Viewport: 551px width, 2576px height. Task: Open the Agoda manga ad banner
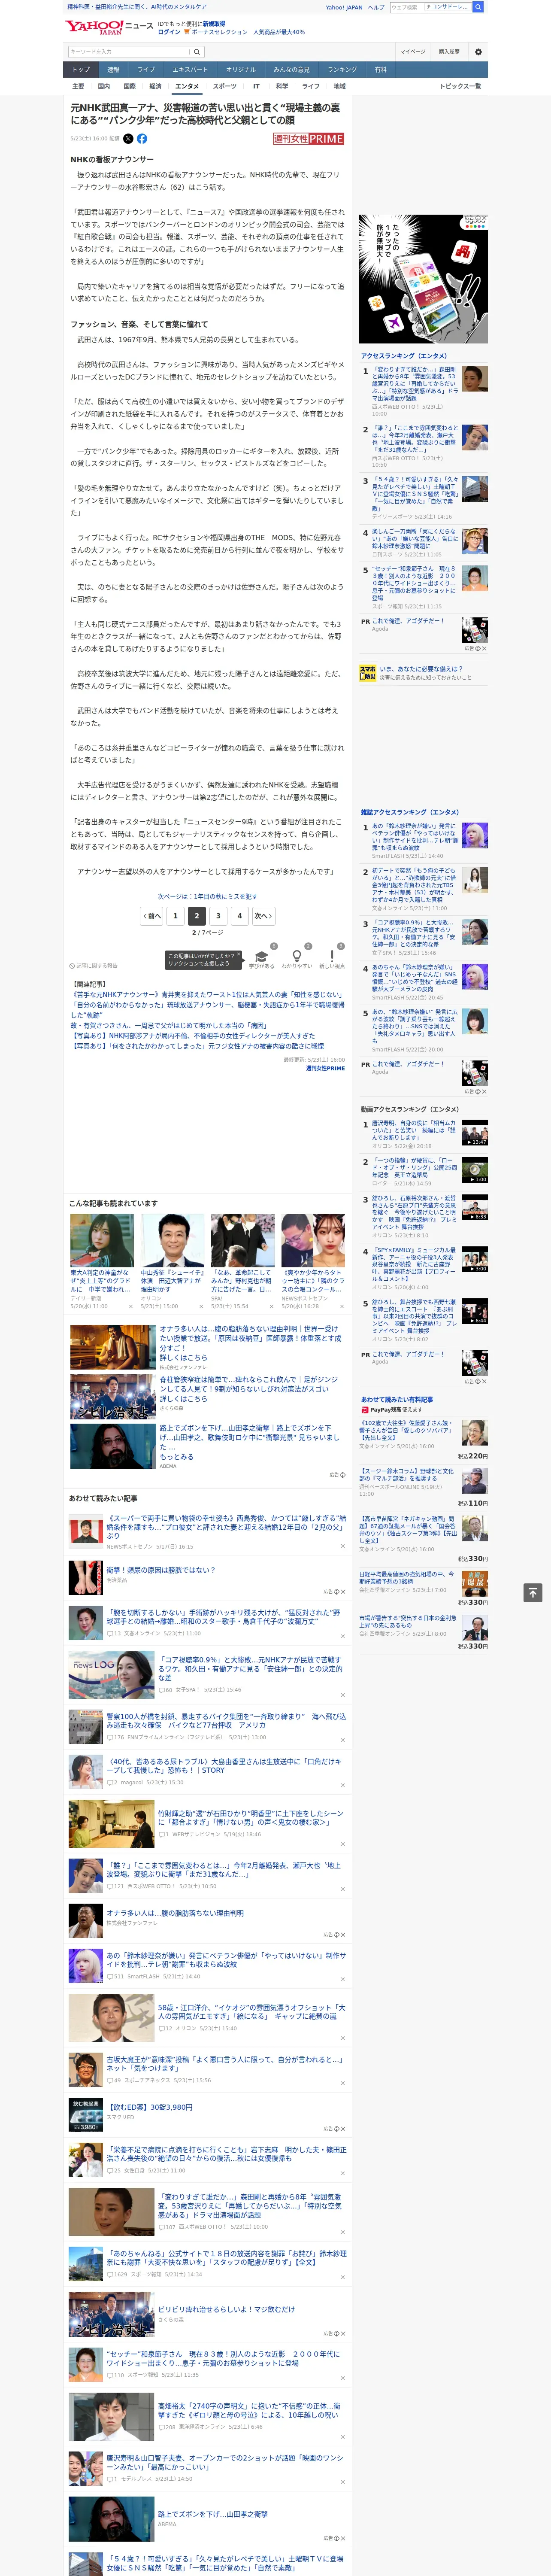point(423,279)
